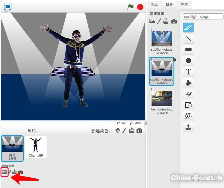The image size is (224, 188).
Task: Choose backdrop from library under the stage thumbnail
Action: 4,172
